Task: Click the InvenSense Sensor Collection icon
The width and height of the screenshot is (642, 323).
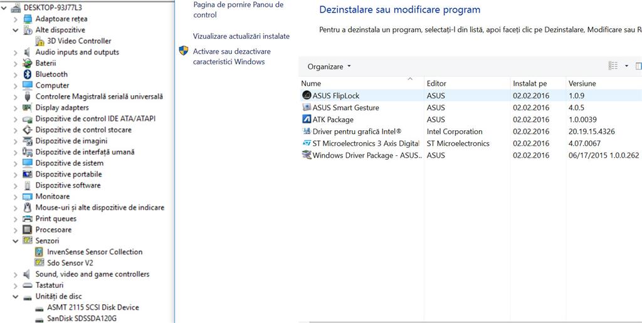Action: pyautogui.click(x=39, y=252)
